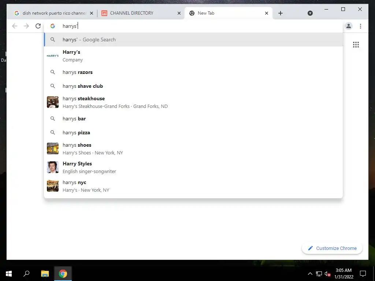The image size is (375, 281).
Task: Click the harrys nyc restaurant thumbnail
Action: click(x=53, y=186)
